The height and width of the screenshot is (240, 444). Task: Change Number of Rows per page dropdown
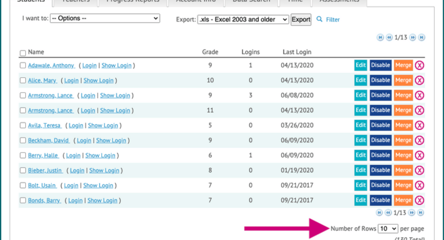coord(388,229)
